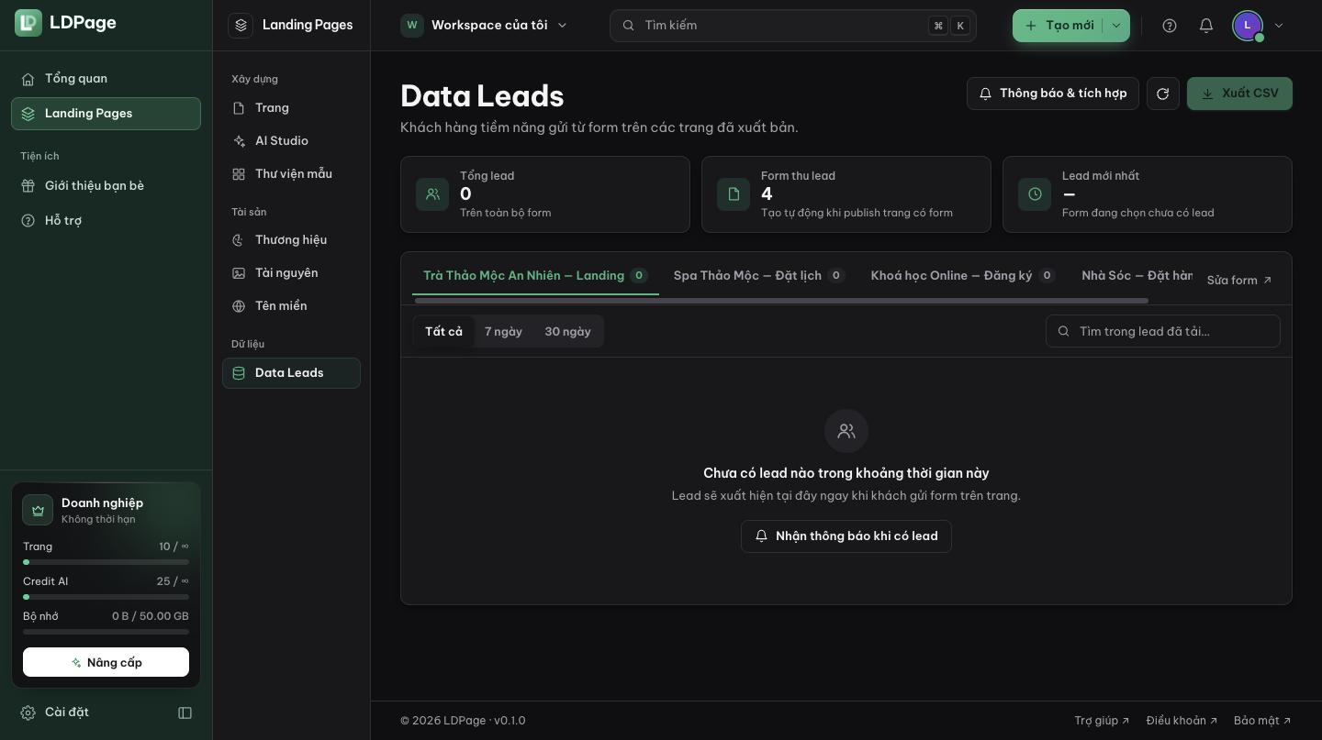
Task: Click the Landing Pages layers icon header
Action: tap(241, 26)
